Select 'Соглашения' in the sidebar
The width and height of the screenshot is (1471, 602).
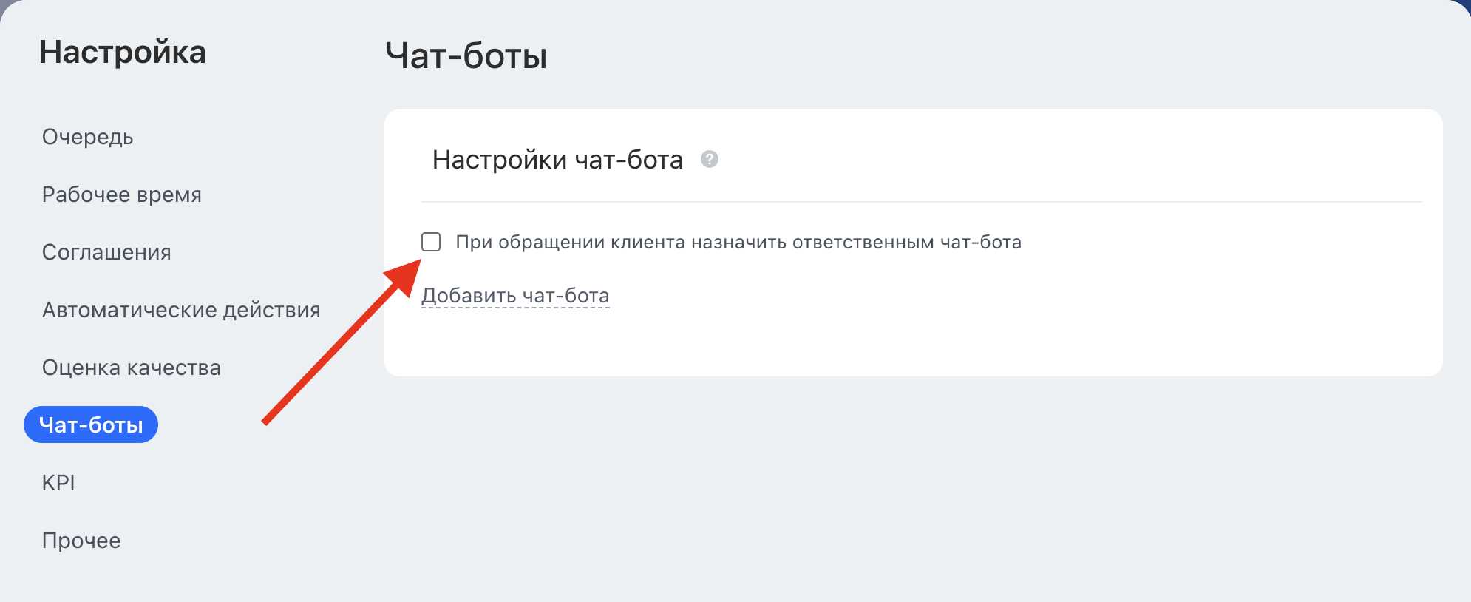click(106, 252)
